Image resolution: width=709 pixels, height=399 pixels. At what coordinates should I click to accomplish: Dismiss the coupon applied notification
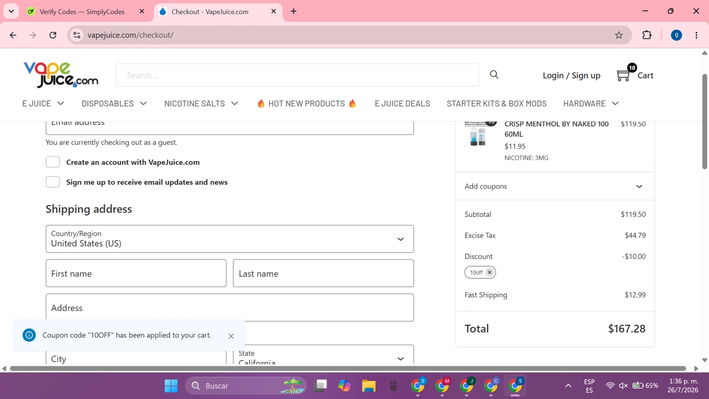click(231, 336)
